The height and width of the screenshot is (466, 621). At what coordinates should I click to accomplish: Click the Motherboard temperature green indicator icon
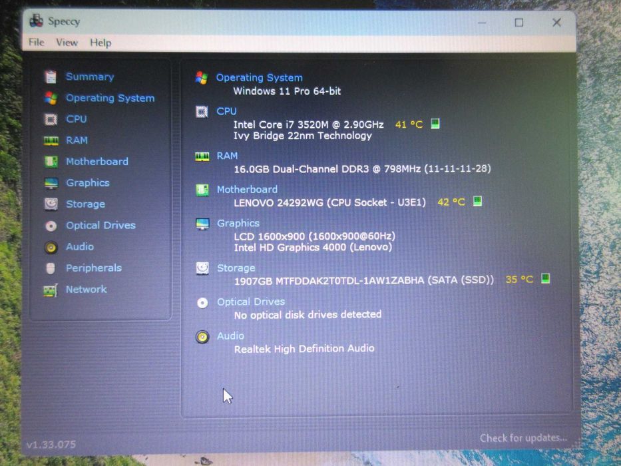coord(477,201)
